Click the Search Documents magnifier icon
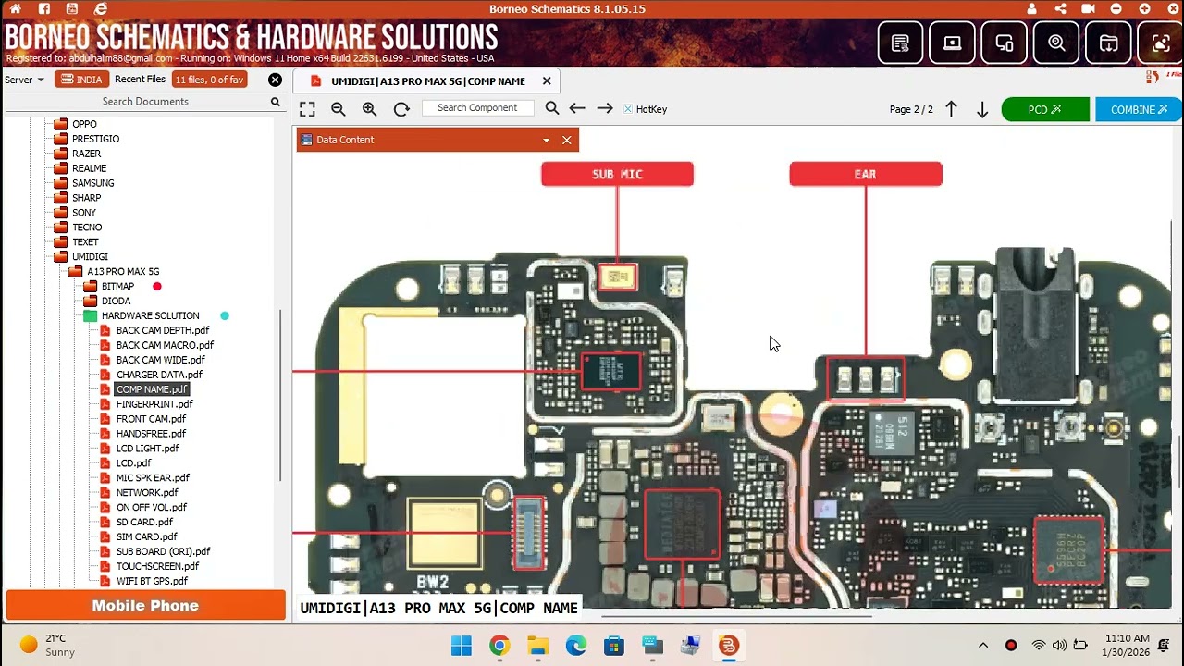This screenshot has width=1184, height=666. click(275, 102)
